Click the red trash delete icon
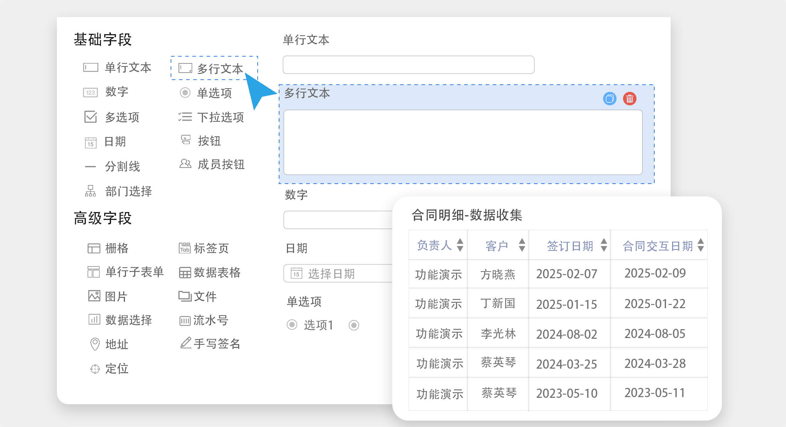 [629, 99]
